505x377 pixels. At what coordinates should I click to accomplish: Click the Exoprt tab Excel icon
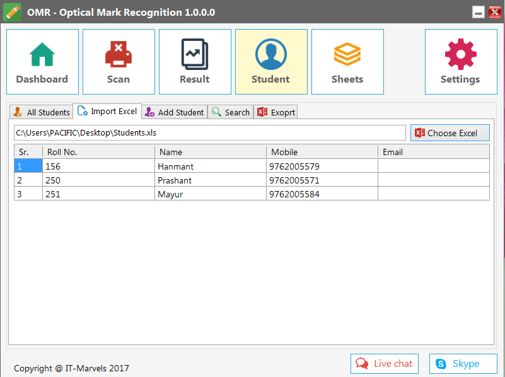tap(262, 112)
